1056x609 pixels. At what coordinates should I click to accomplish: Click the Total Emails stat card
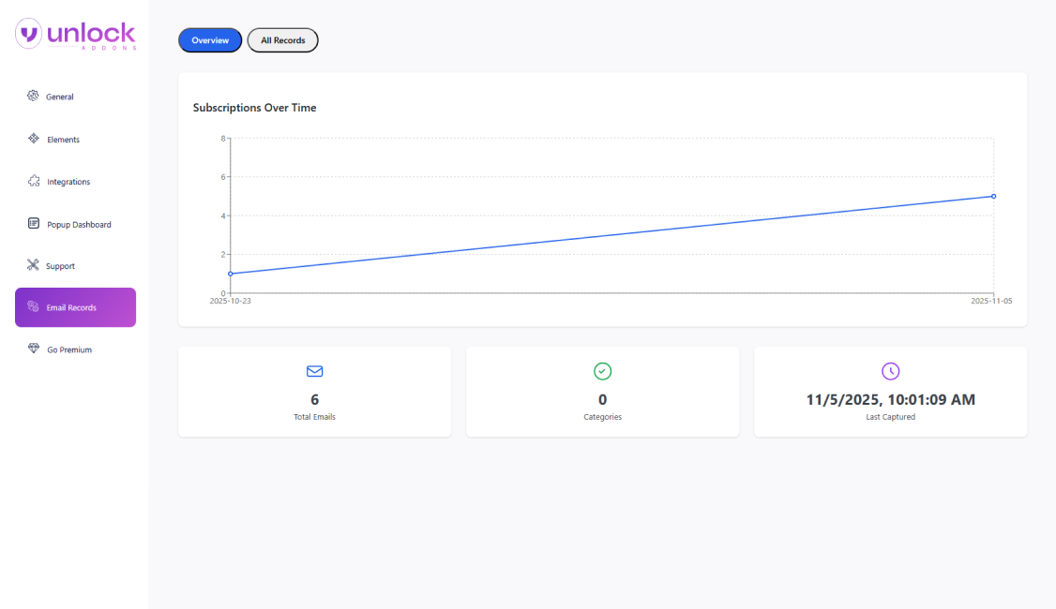314,392
